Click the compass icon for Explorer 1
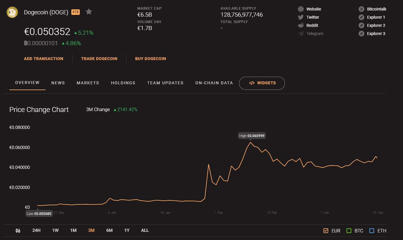The width and height of the screenshot is (403, 240). pos(362,17)
